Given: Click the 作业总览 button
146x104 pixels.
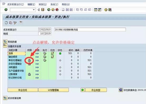Looking at the screenshot, I should [x=23, y=90].
